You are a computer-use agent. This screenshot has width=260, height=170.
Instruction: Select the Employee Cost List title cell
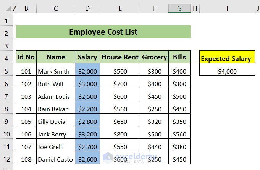click(x=103, y=32)
